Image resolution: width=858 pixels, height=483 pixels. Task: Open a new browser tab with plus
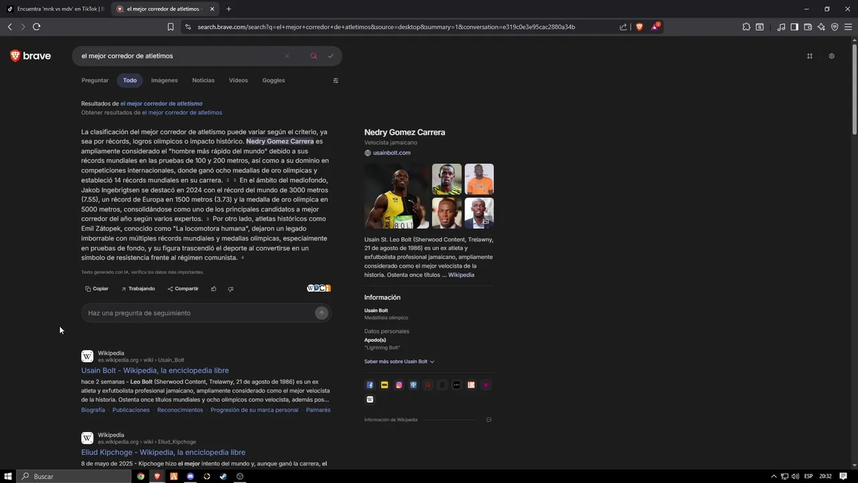[x=229, y=9]
